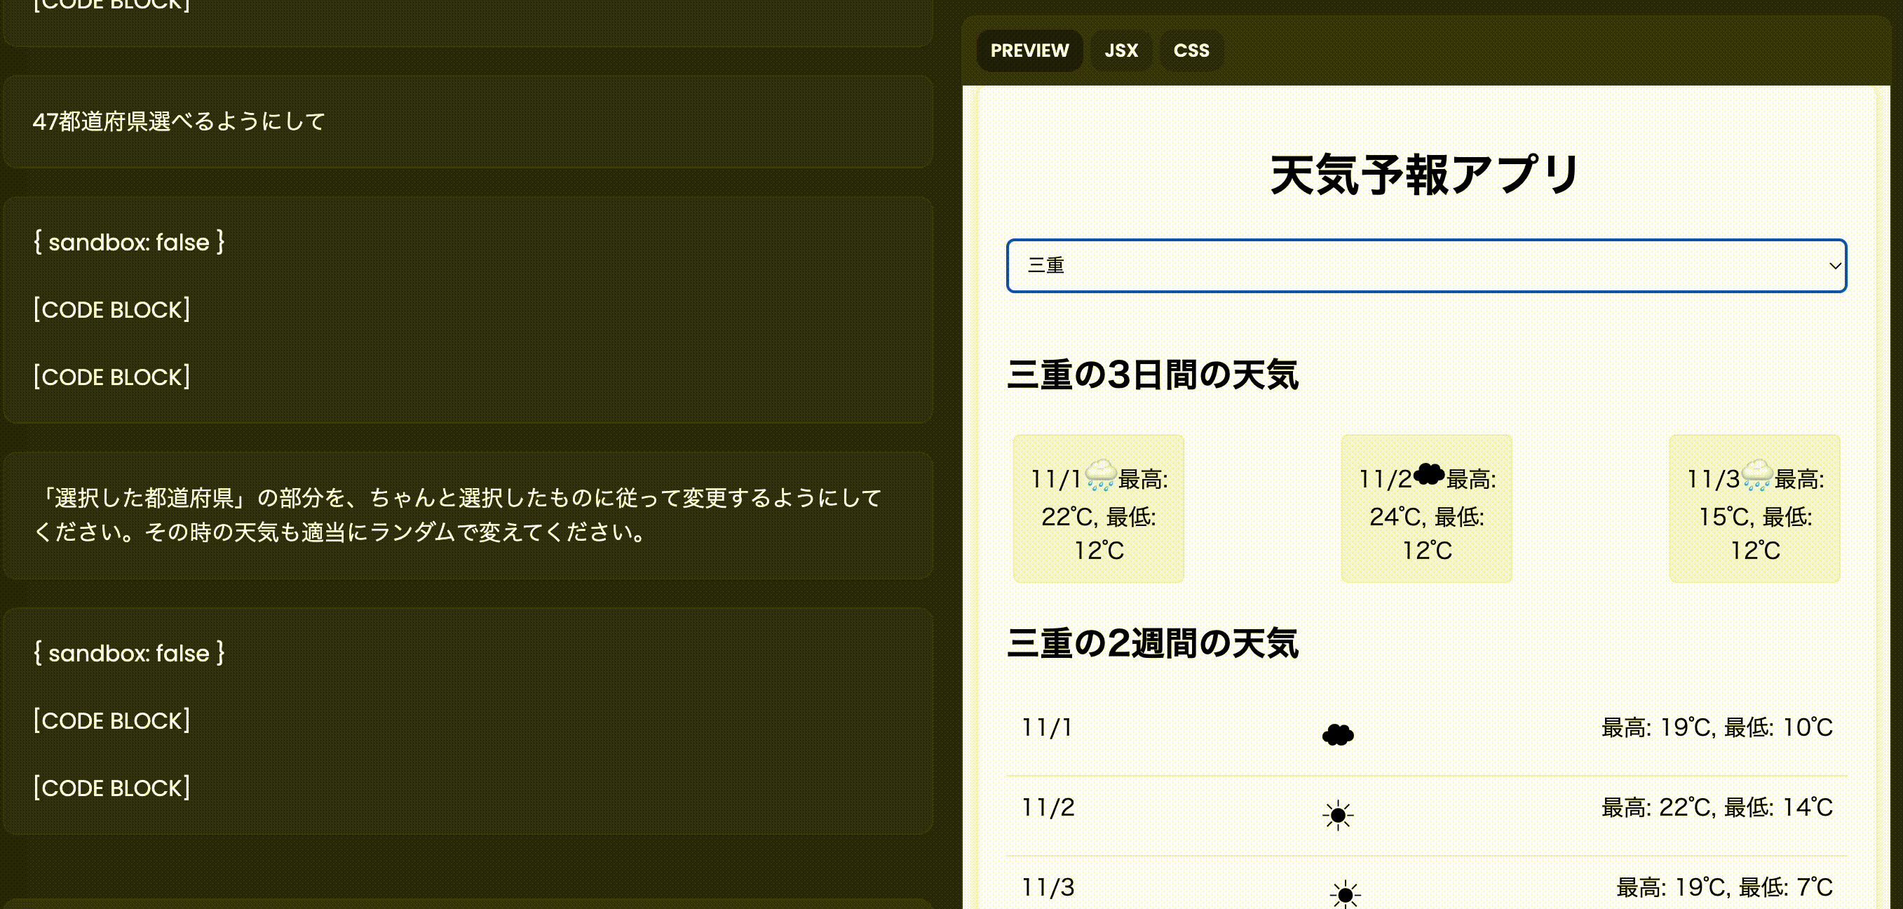Click the 三重の3日間の天気 heading
1903x909 pixels.
tap(1153, 375)
